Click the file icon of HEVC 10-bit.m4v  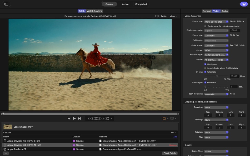[x=100, y=145]
